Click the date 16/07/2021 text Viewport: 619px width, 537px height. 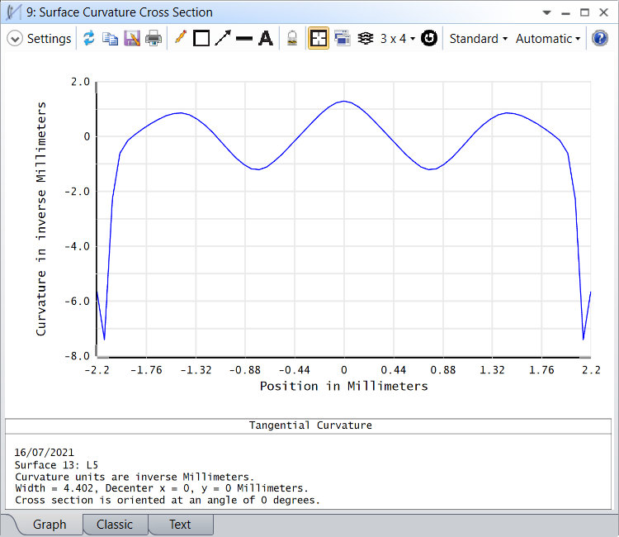(44, 453)
